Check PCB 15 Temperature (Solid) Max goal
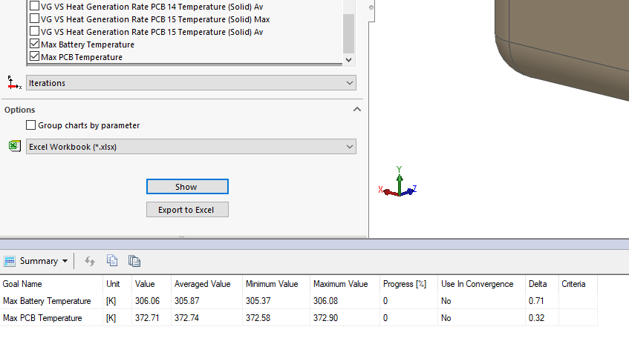The image size is (629, 344). 34,19
